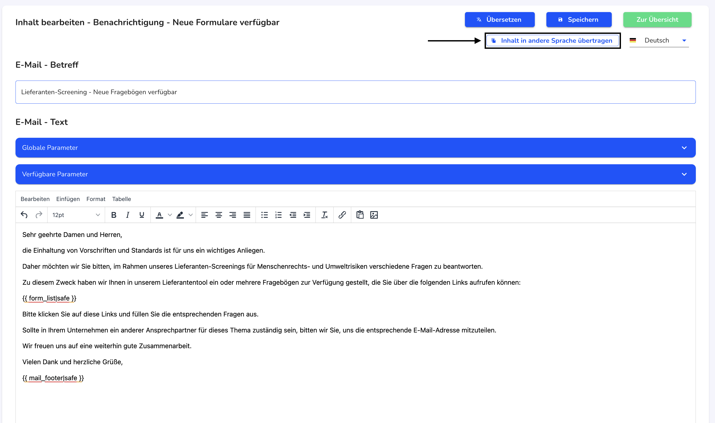Click the German flag icon

[633, 40]
